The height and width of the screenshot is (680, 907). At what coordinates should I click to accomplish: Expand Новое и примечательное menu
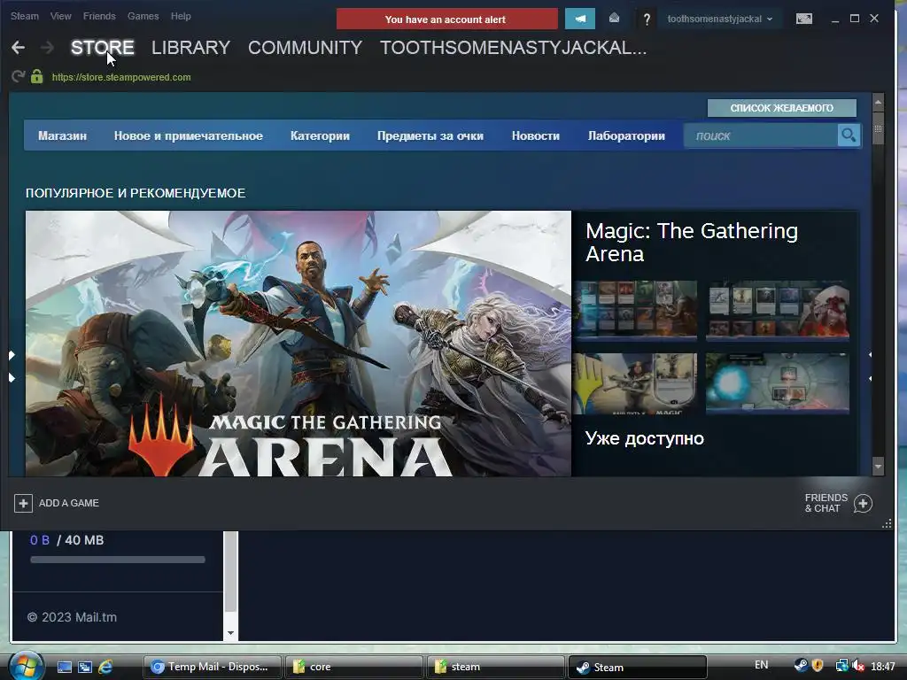pos(188,135)
